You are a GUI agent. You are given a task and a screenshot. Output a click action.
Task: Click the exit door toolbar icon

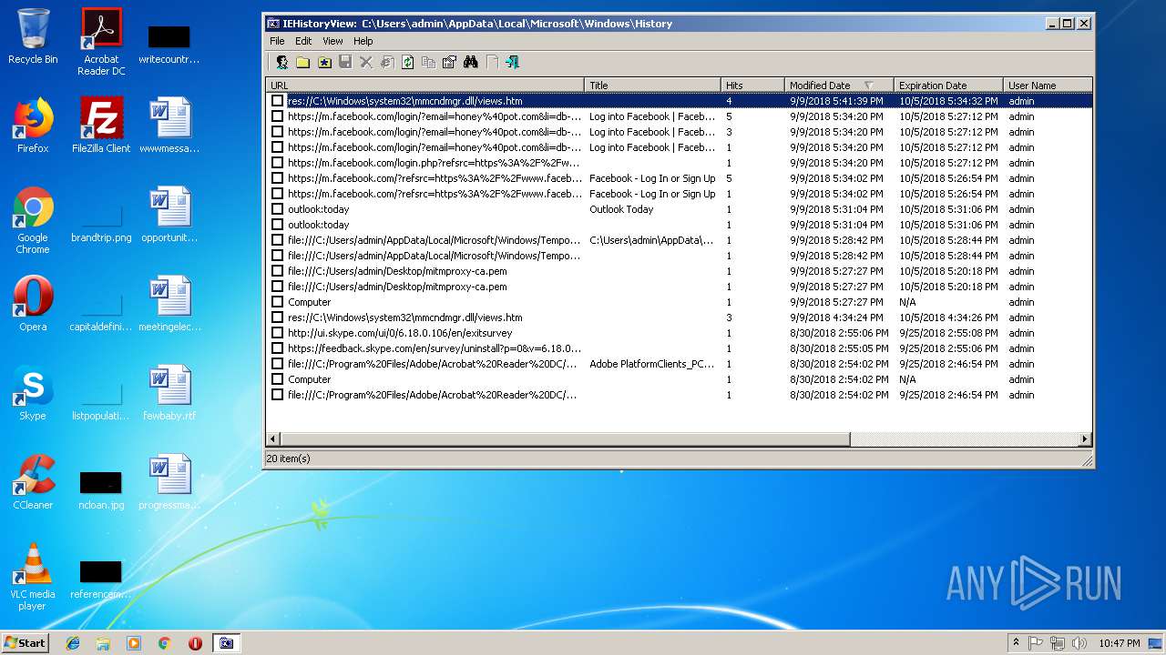512,62
